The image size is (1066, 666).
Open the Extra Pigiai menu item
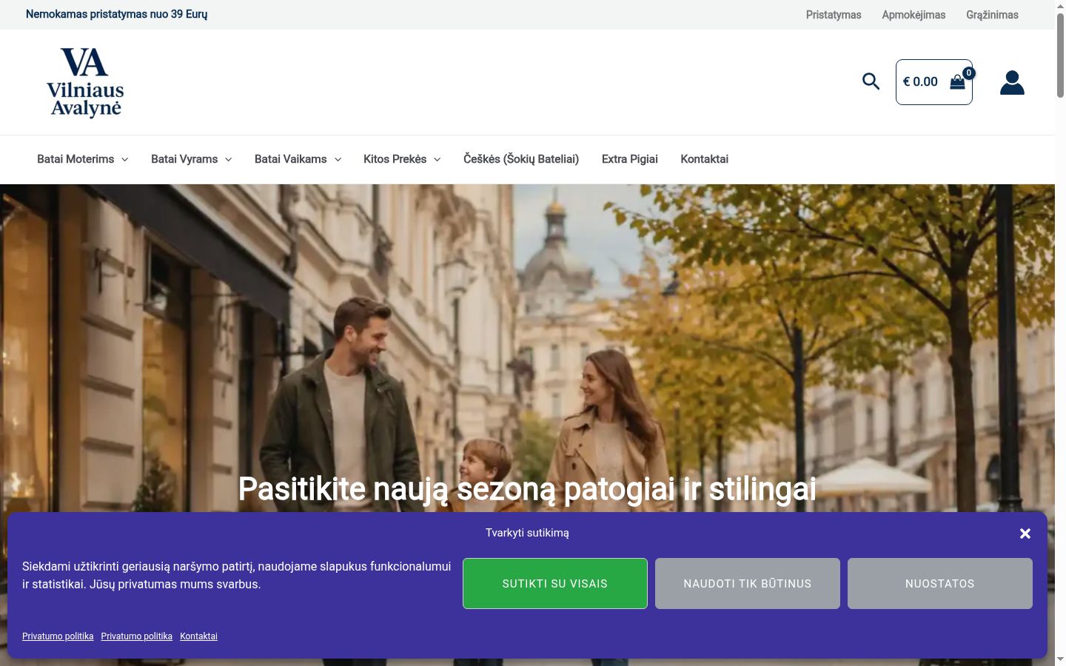coord(630,159)
